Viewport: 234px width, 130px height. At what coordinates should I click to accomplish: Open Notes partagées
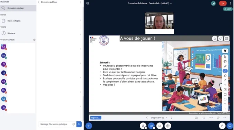click(x=18, y=21)
